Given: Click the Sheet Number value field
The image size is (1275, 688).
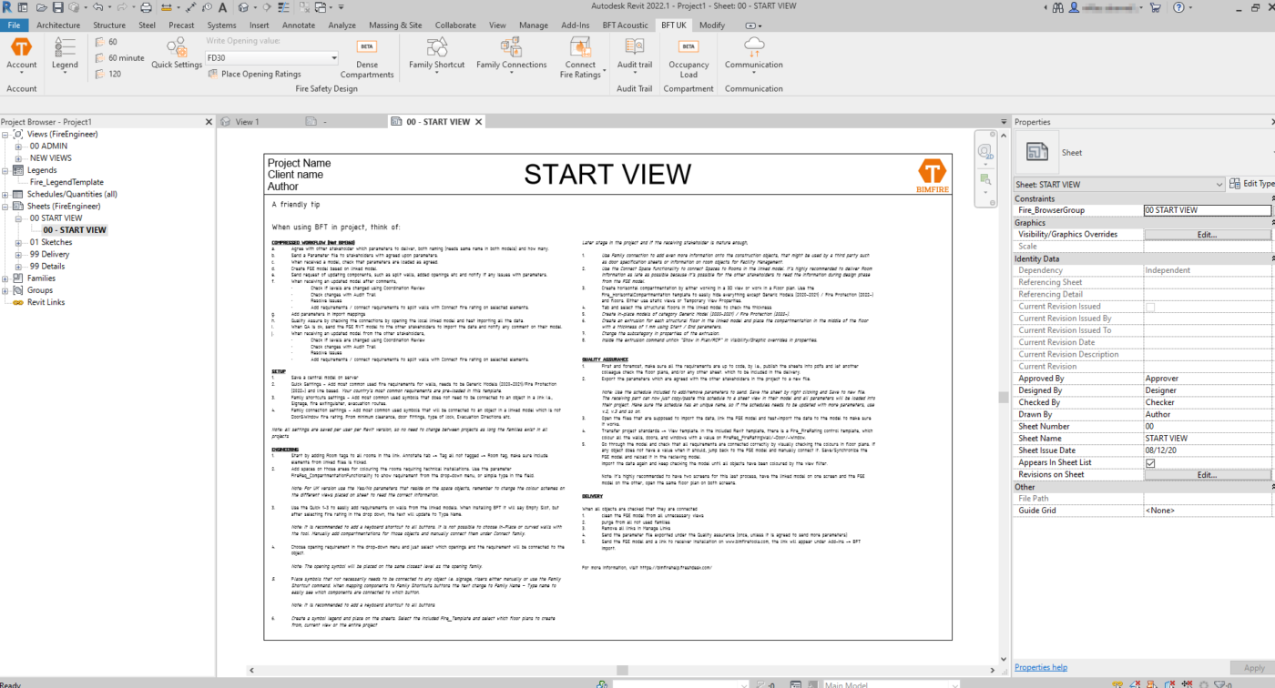Looking at the screenshot, I should pos(1208,426).
